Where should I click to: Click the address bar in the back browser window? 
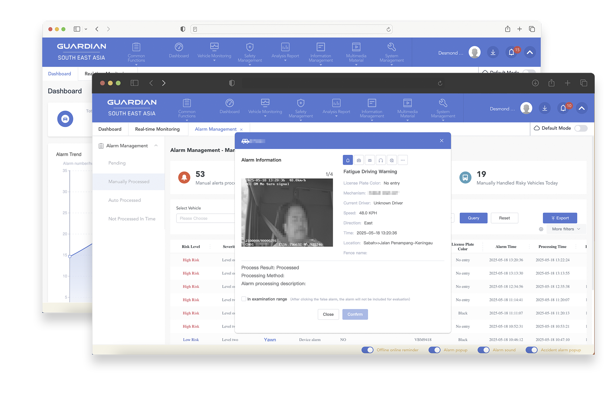[x=291, y=29]
